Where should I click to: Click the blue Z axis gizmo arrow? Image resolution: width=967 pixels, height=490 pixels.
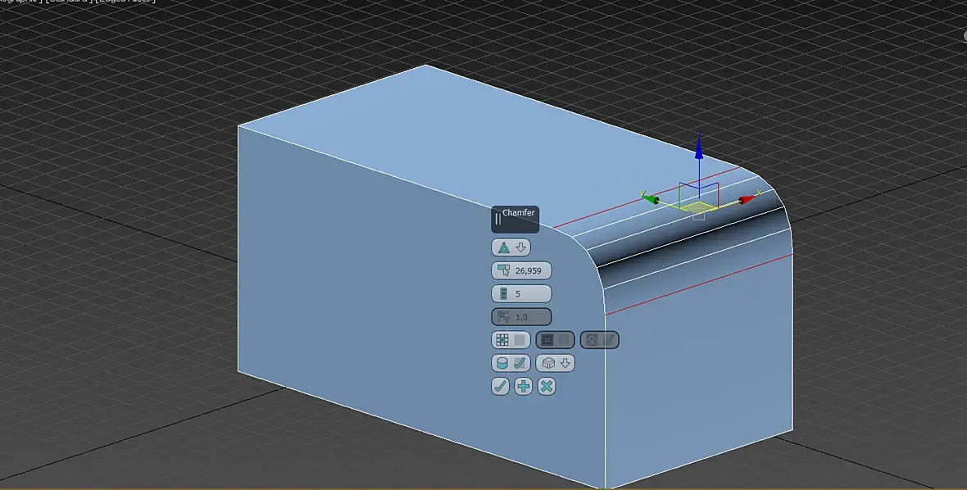[699, 147]
